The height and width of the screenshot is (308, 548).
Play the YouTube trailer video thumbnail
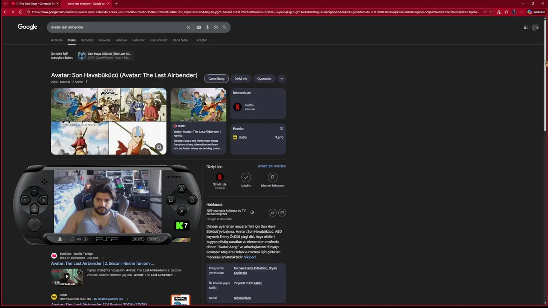click(67, 277)
